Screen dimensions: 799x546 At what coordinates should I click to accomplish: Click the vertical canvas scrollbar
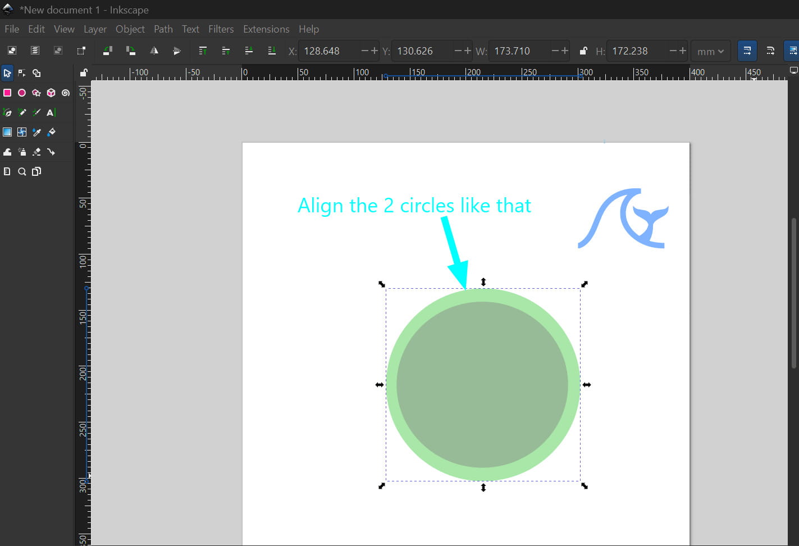[x=794, y=293]
